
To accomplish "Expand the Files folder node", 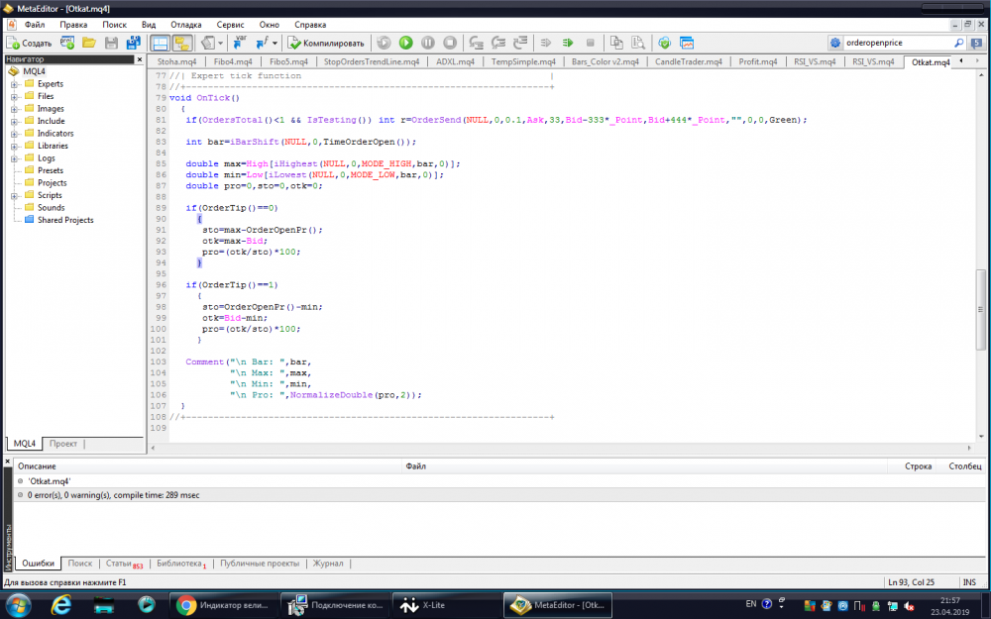I will 14,97.
